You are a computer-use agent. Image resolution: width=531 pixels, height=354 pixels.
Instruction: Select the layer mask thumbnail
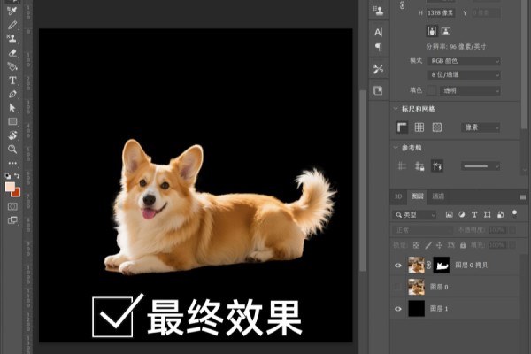[x=442, y=265]
